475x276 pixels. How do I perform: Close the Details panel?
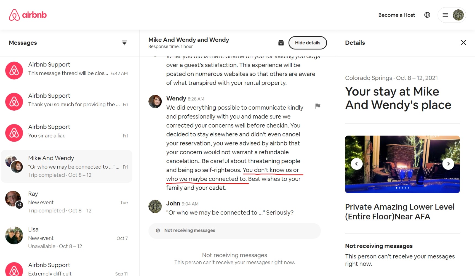coord(463,43)
